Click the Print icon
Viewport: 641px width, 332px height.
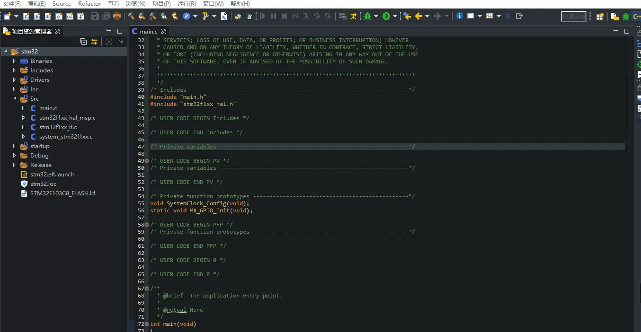pyautogui.click(x=117, y=16)
